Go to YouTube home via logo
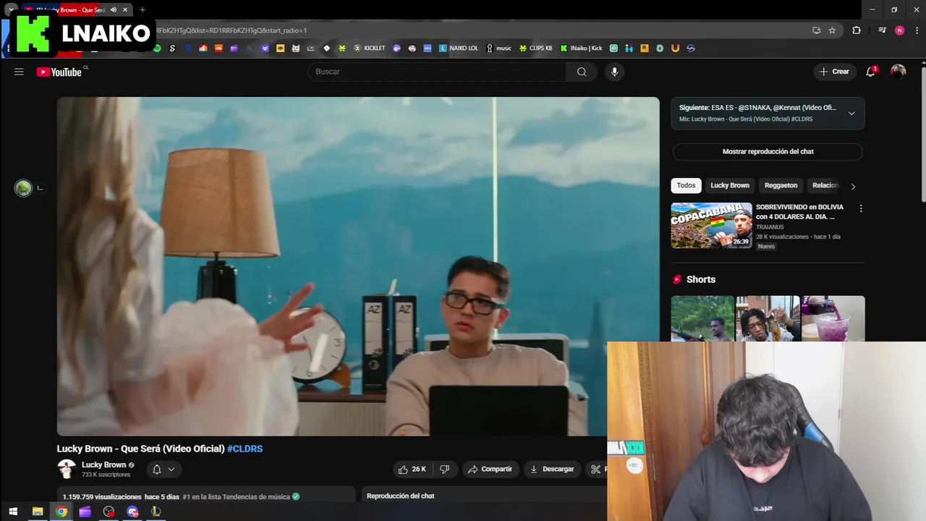The height and width of the screenshot is (521, 926). click(x=59, y=72)
